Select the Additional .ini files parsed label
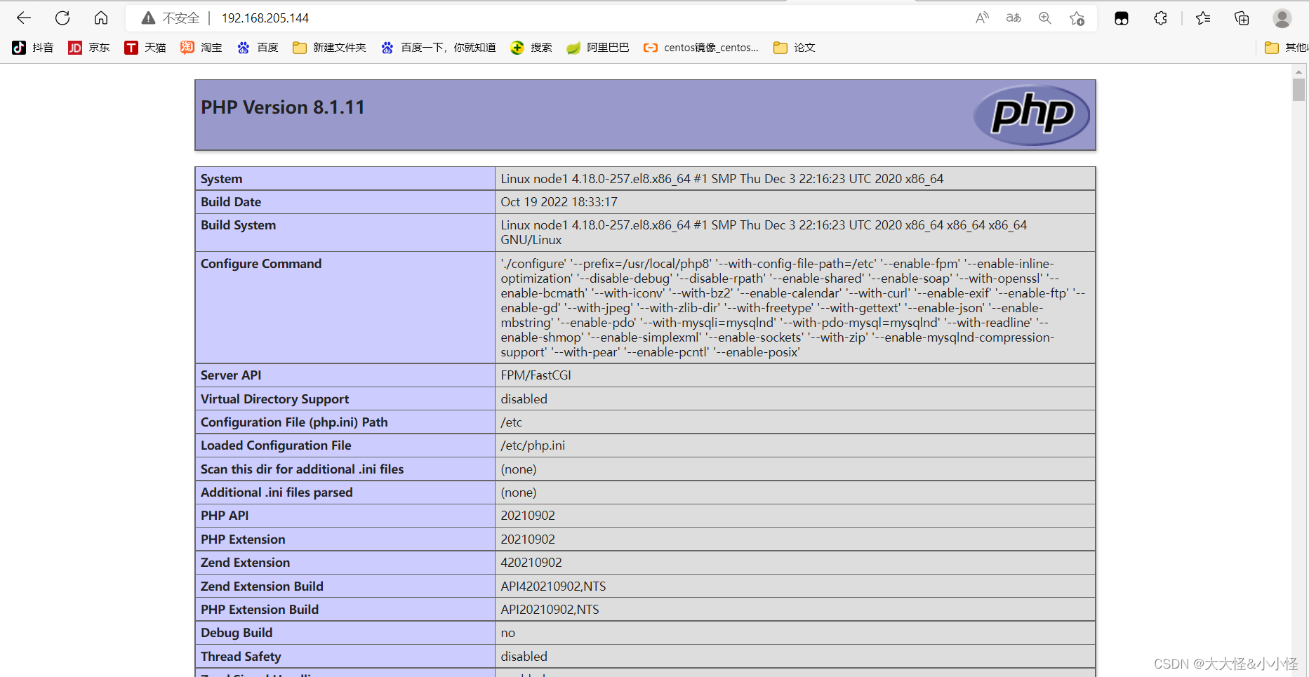Screen dimensions: 1309x677 [277, 492]
